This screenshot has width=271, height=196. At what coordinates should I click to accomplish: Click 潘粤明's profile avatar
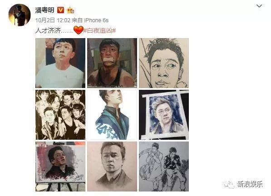pyautogui.click(x=20, y=15)
